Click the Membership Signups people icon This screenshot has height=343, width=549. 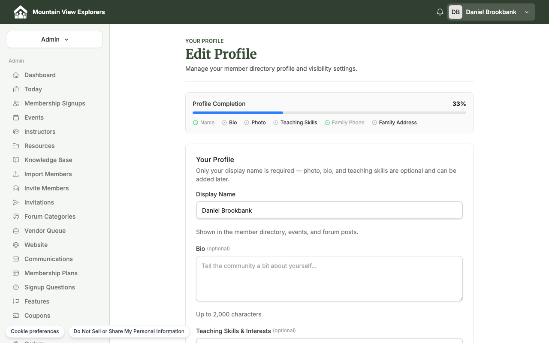[16, 103]
